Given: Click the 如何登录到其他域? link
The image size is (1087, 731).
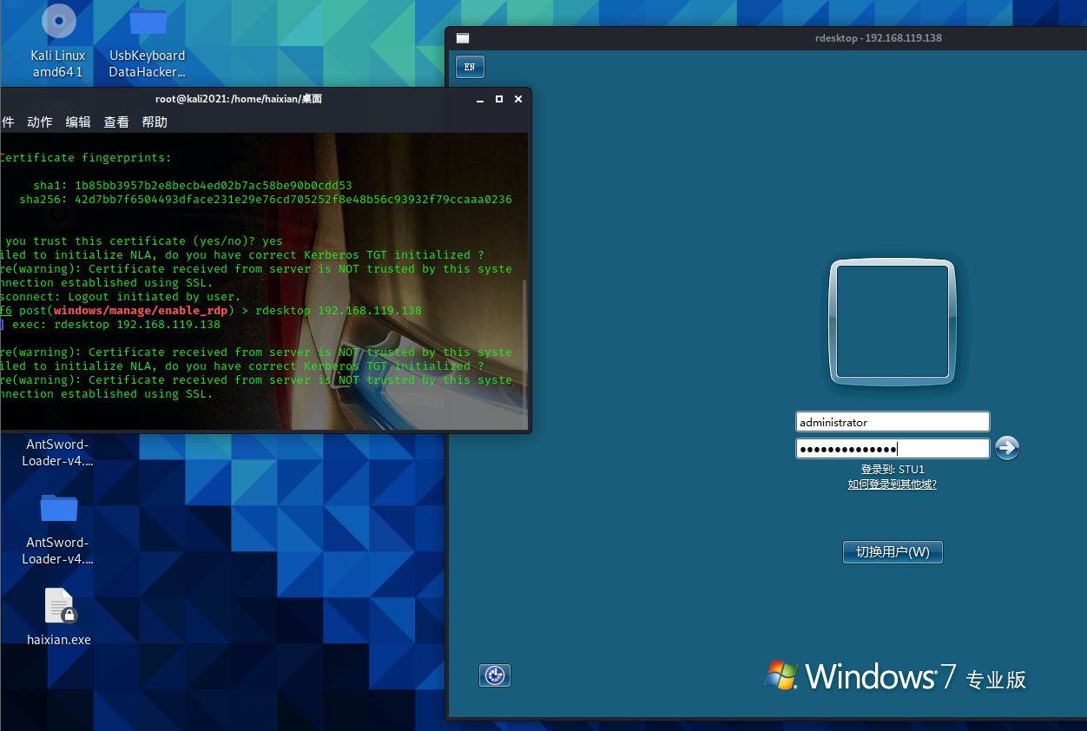Looking at the screenshot, I should point(893,484).
